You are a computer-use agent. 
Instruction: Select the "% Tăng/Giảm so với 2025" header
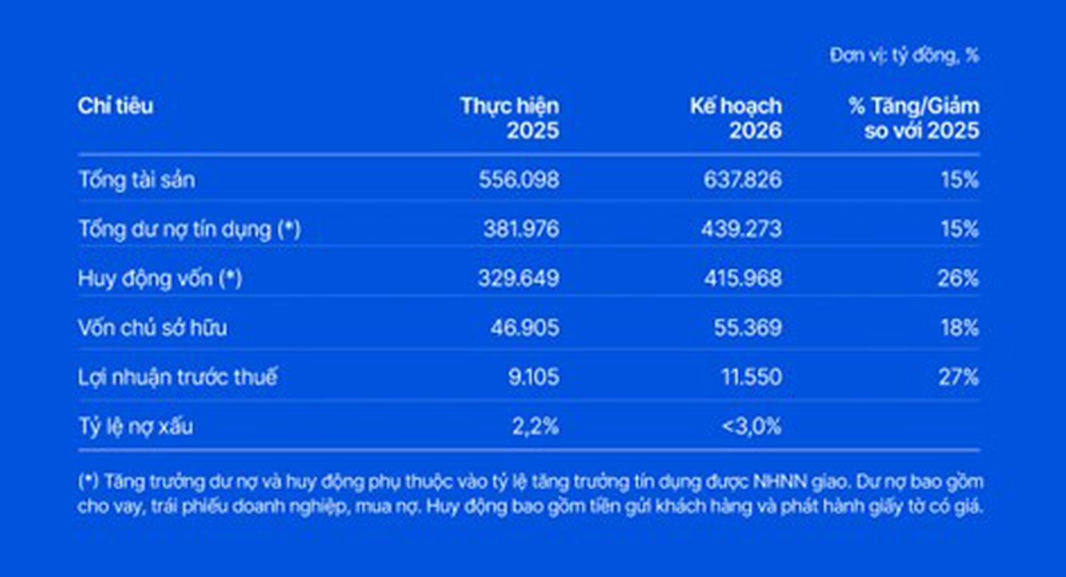tap(914, 117)
